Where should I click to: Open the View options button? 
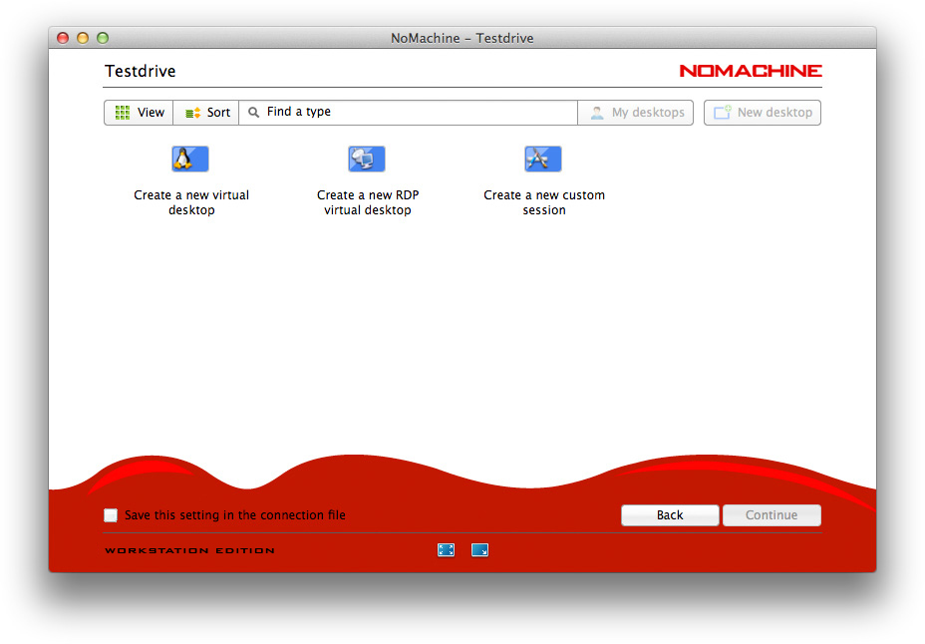pos(139,113)
